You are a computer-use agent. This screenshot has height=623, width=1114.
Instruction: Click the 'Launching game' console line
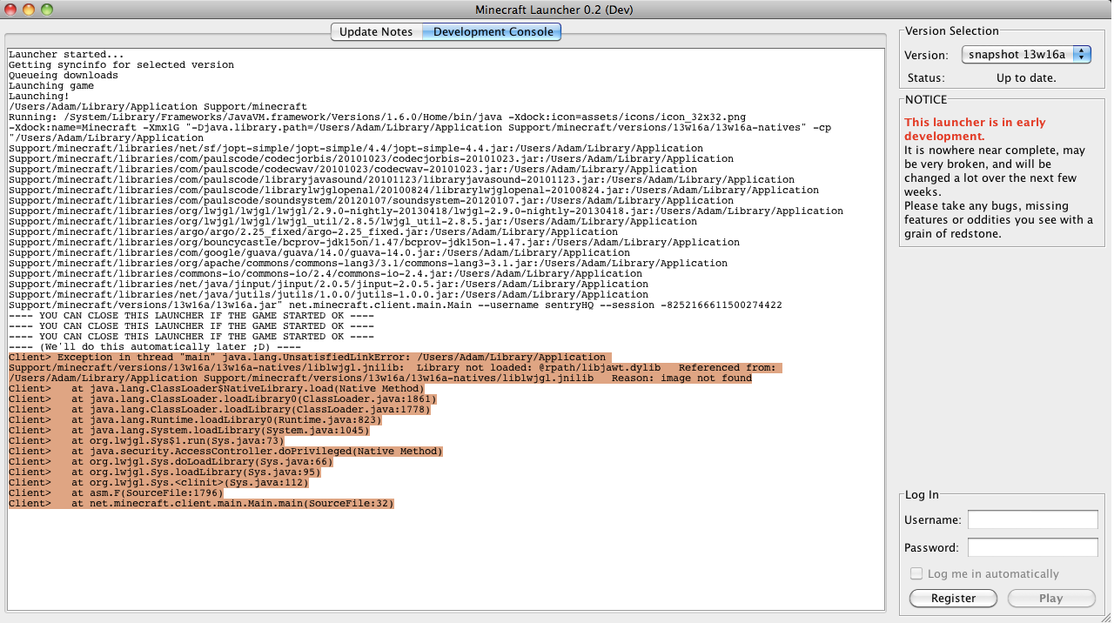pos(51,85)
